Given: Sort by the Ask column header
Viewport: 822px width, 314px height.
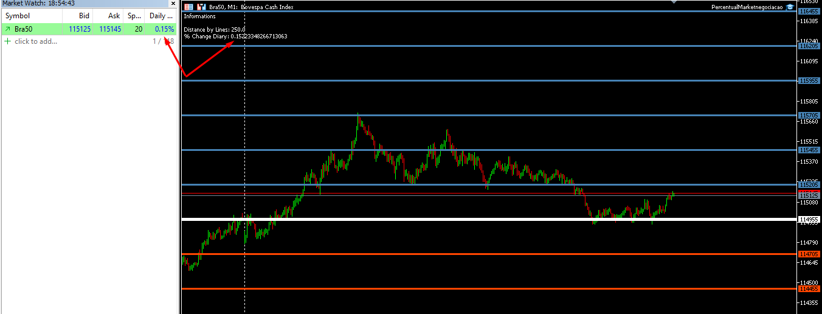Looking at the screenshot, I should click(x=108, y=16).
